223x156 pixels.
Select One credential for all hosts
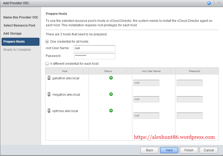coord(47,41)
